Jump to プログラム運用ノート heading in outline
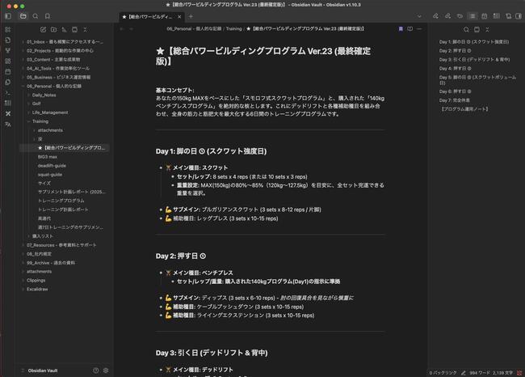The image size is (525, 377). click(x=464, y=109)
